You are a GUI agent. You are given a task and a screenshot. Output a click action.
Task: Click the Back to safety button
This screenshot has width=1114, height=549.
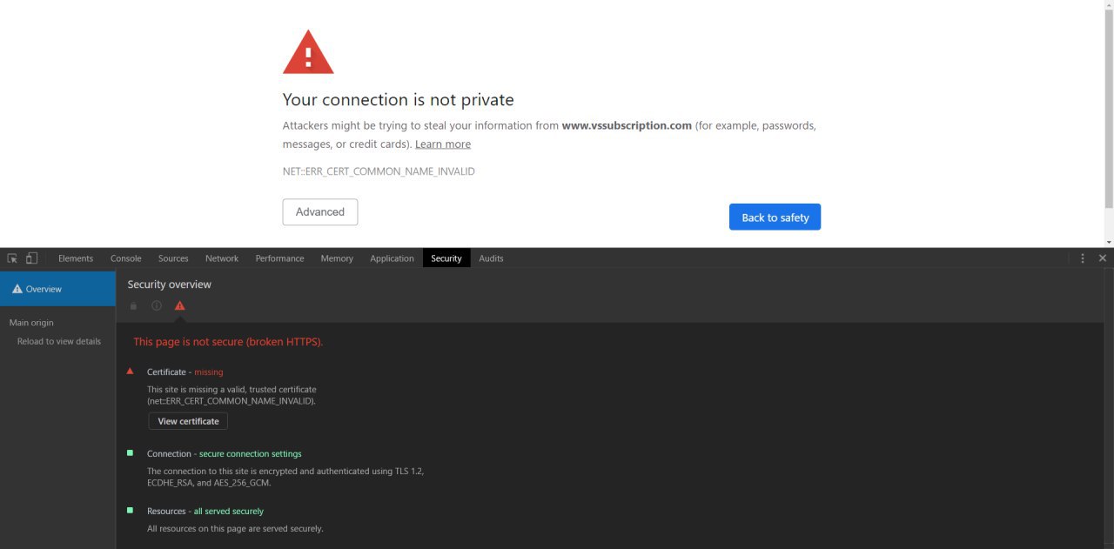coord(775,218)
